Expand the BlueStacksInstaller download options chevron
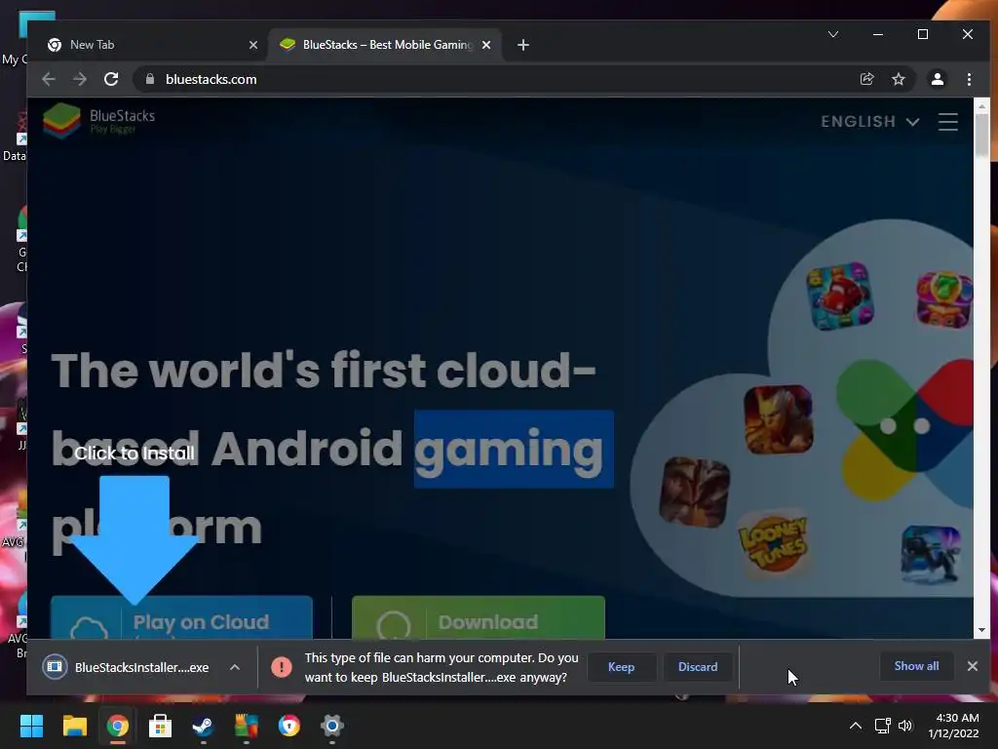Viewport: 998px width, 749px height. click(235, 667)
